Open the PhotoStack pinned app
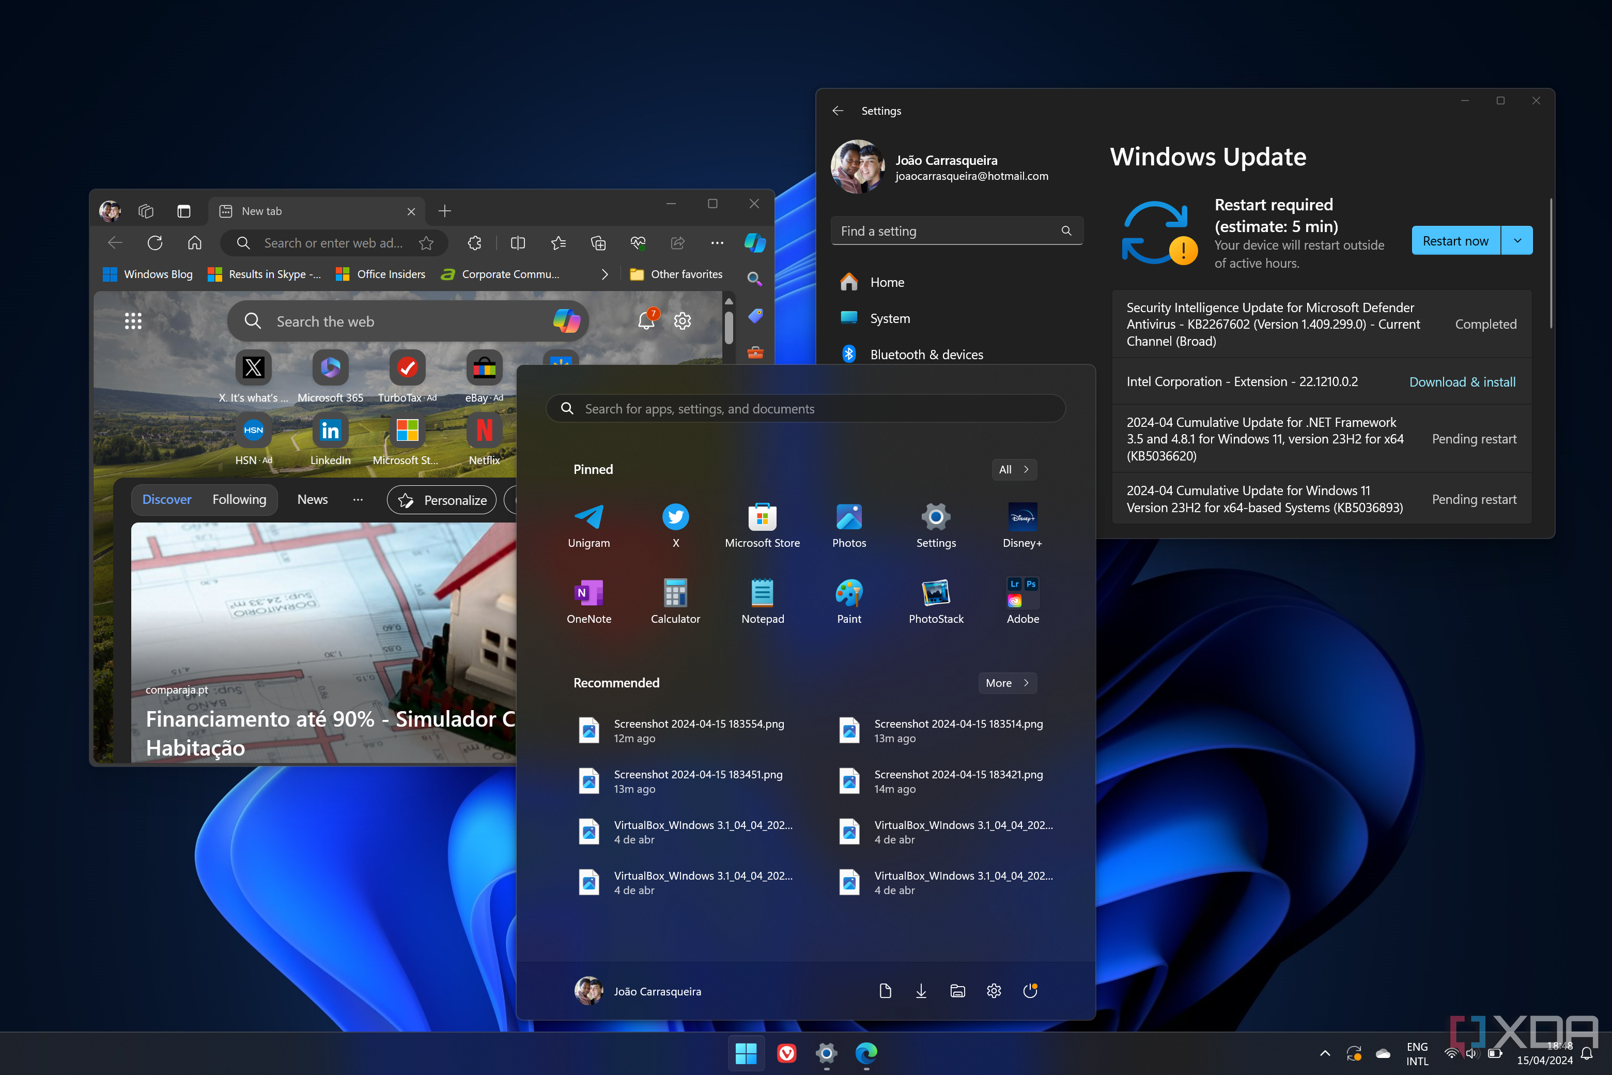The width and height of the screenshot is (1612, 1075). pyautogui.click(x=936, y=594)
